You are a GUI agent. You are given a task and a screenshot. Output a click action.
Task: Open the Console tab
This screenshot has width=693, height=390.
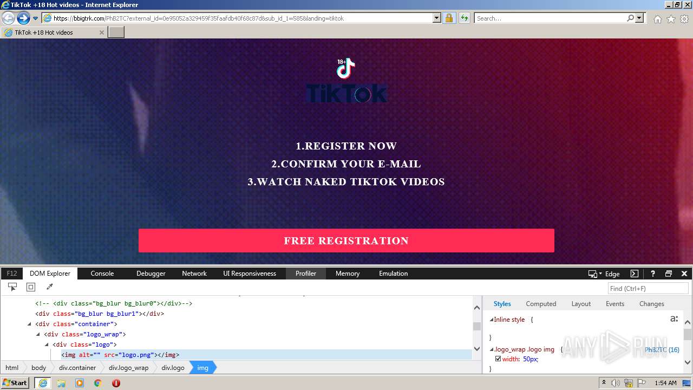pyautogui.click(x=102, y=274)
